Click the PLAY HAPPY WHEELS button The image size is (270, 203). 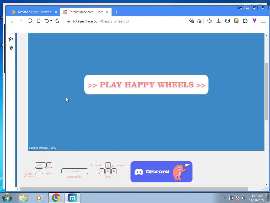click(146, 85)
